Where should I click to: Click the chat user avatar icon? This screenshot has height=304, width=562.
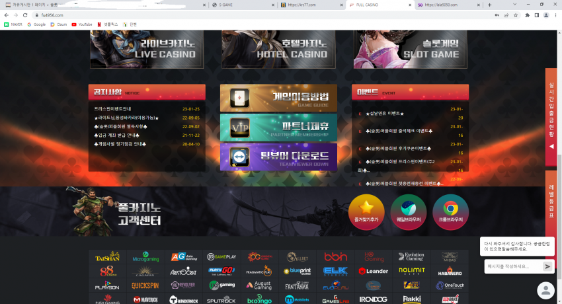click(545, 290)
